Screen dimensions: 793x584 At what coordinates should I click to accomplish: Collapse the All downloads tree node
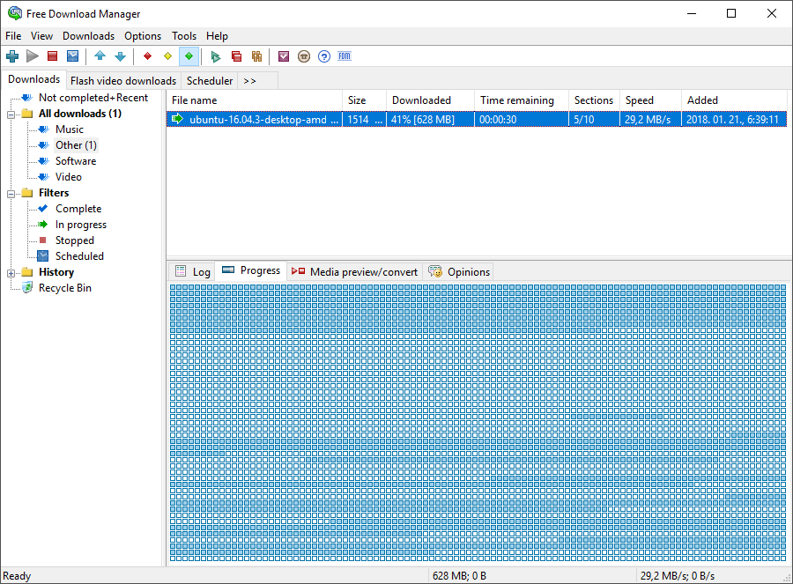[x=11, y=114]
